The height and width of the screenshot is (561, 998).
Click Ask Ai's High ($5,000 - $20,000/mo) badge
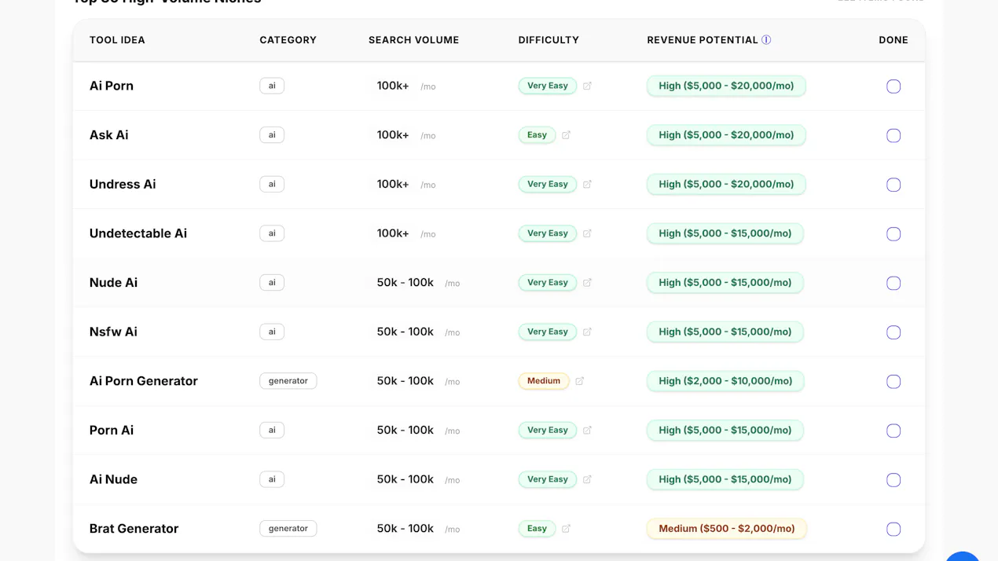point(726,135)
